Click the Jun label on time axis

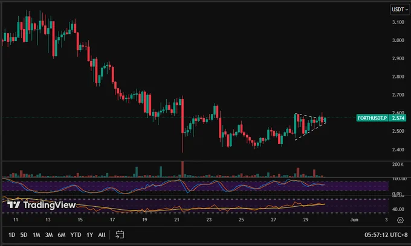click(354, 219)
